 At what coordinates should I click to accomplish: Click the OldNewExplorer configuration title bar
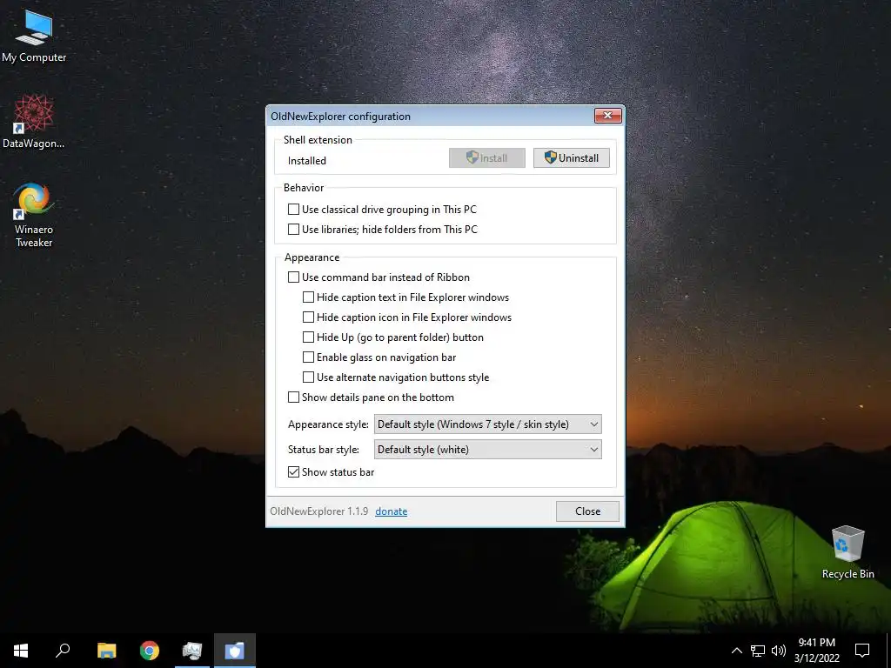click(431, 116)
